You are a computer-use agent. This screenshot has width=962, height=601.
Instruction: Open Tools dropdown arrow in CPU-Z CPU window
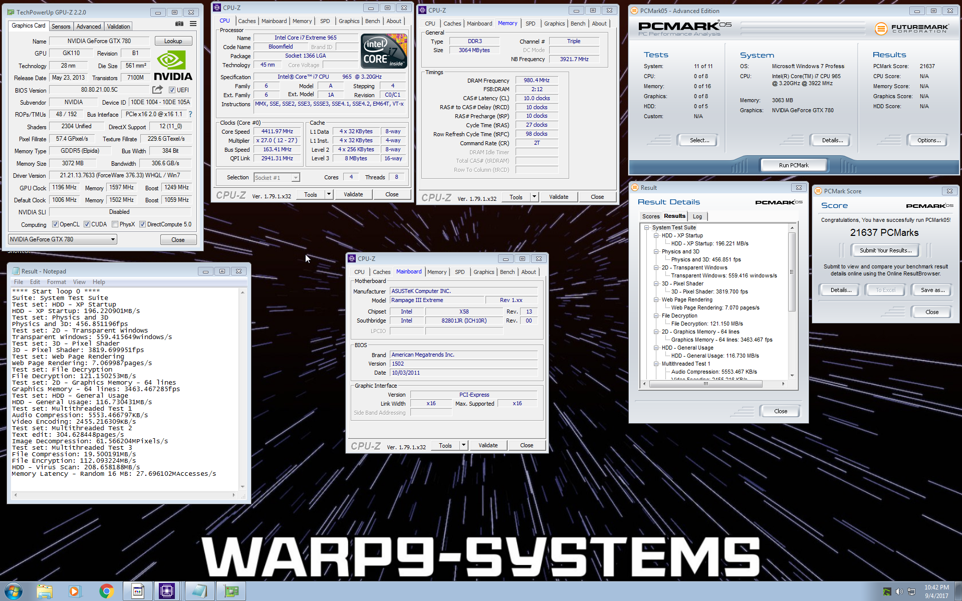[329, 194]
